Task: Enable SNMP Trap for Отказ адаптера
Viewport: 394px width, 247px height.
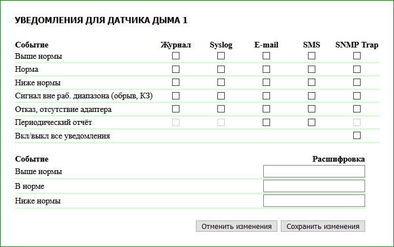Action: [357, 109]
